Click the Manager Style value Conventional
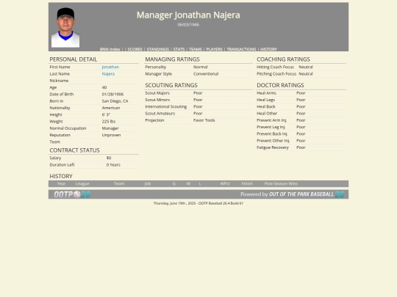Screen dimensions: 397x297 pyautogui.click(x=206, y=74)
